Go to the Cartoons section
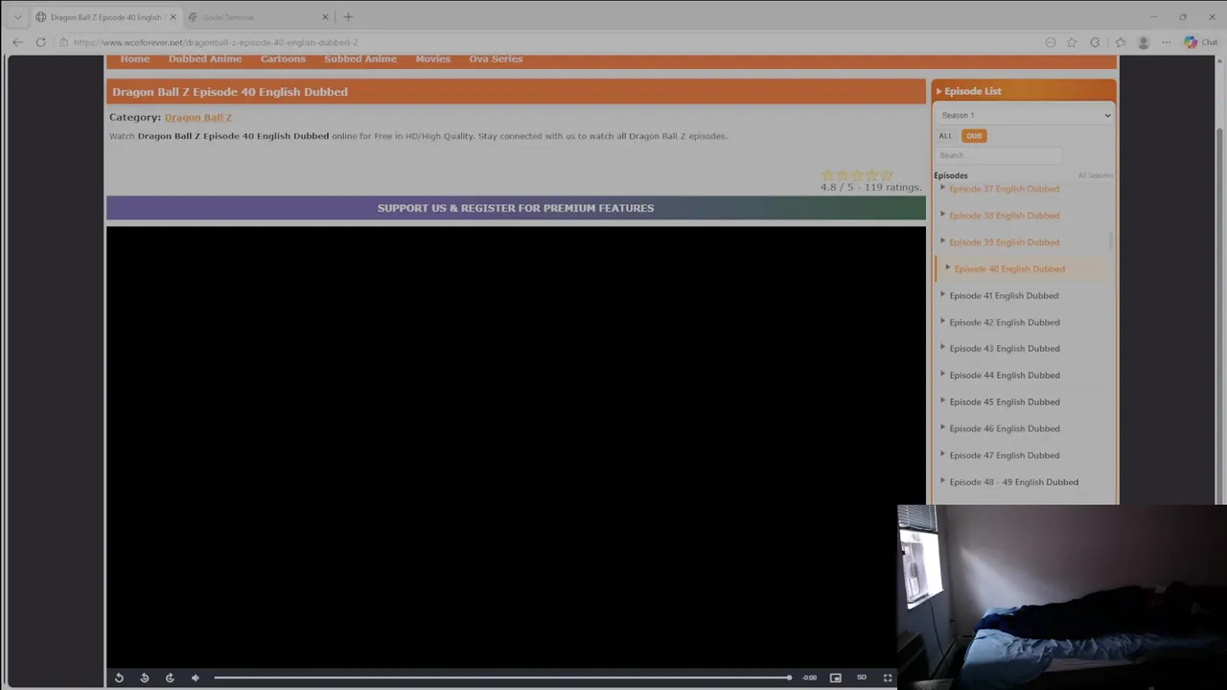 click(283, 59)
